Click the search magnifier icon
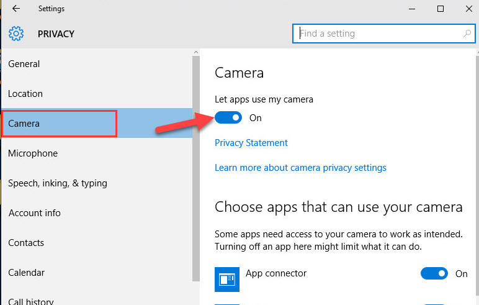The width and height of the screenshot is (479, 305). pos(467,34)
